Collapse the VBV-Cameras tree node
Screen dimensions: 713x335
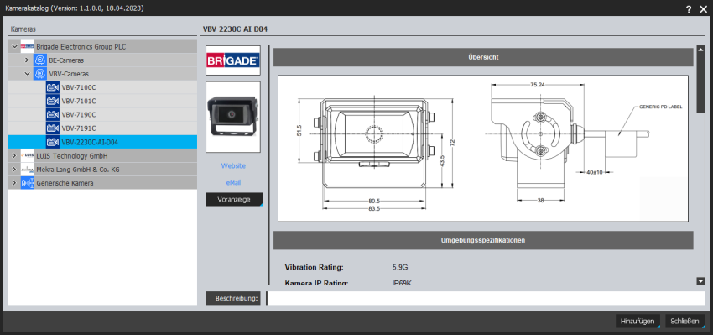point(28,74)
